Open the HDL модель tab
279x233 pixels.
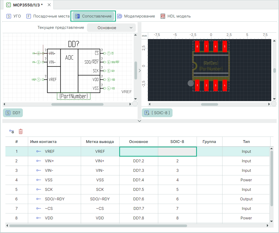[176, 16]
